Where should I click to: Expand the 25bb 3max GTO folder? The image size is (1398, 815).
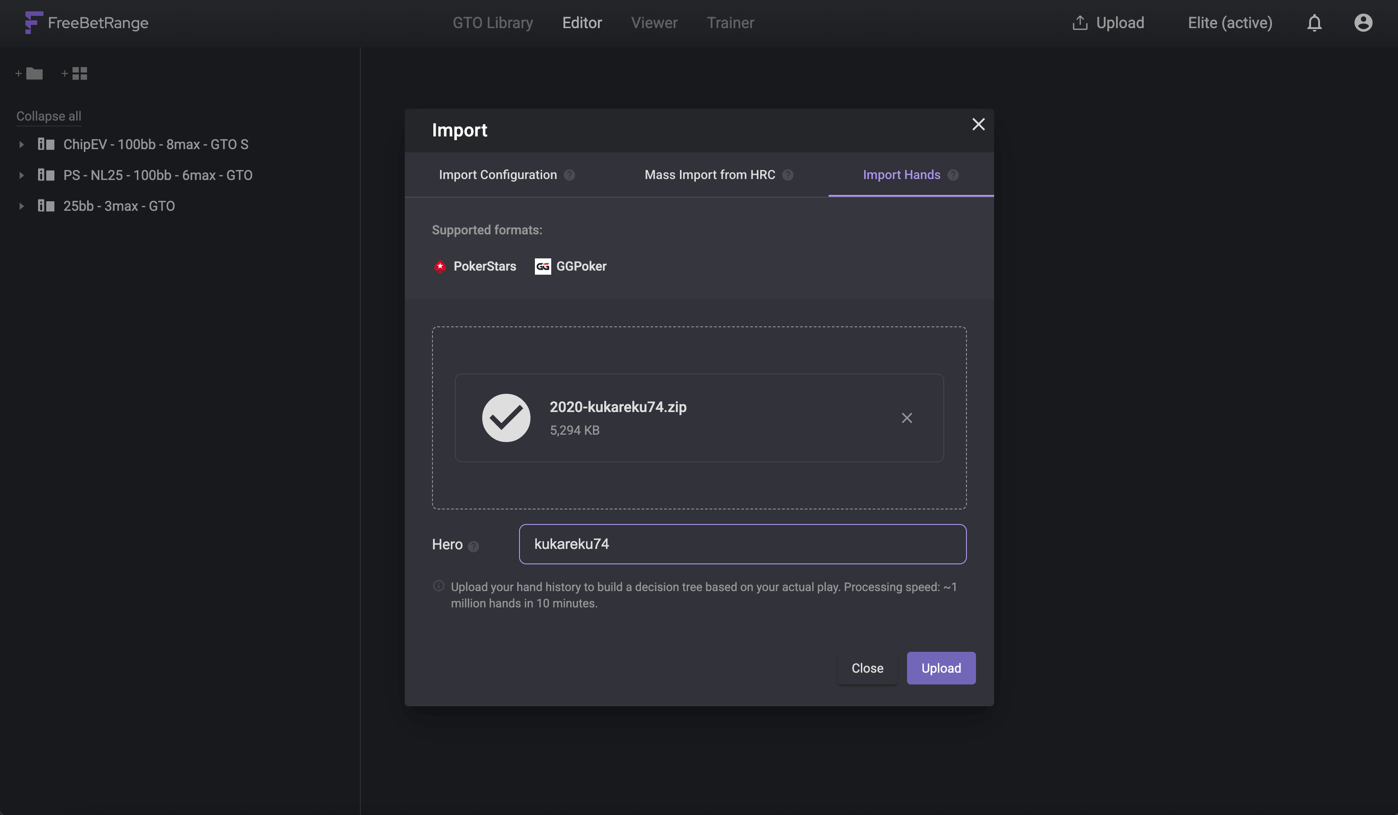tap(22, 206)
